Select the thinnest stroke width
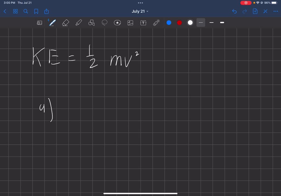 click(x=201, y=22)
